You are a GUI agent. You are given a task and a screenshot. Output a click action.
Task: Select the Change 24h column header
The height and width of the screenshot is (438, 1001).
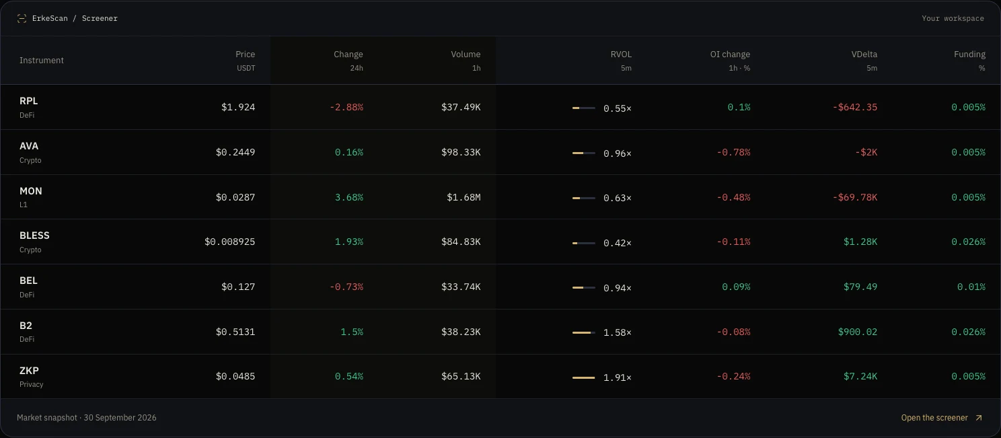point(348,61)
